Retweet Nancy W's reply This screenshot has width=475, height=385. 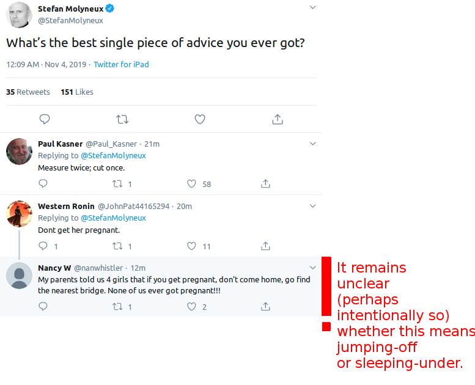[x=117, y=307]
